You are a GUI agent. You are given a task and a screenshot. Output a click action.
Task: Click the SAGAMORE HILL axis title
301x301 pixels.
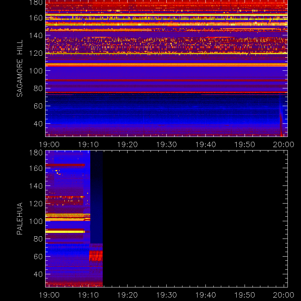click(x=20, y=68)
